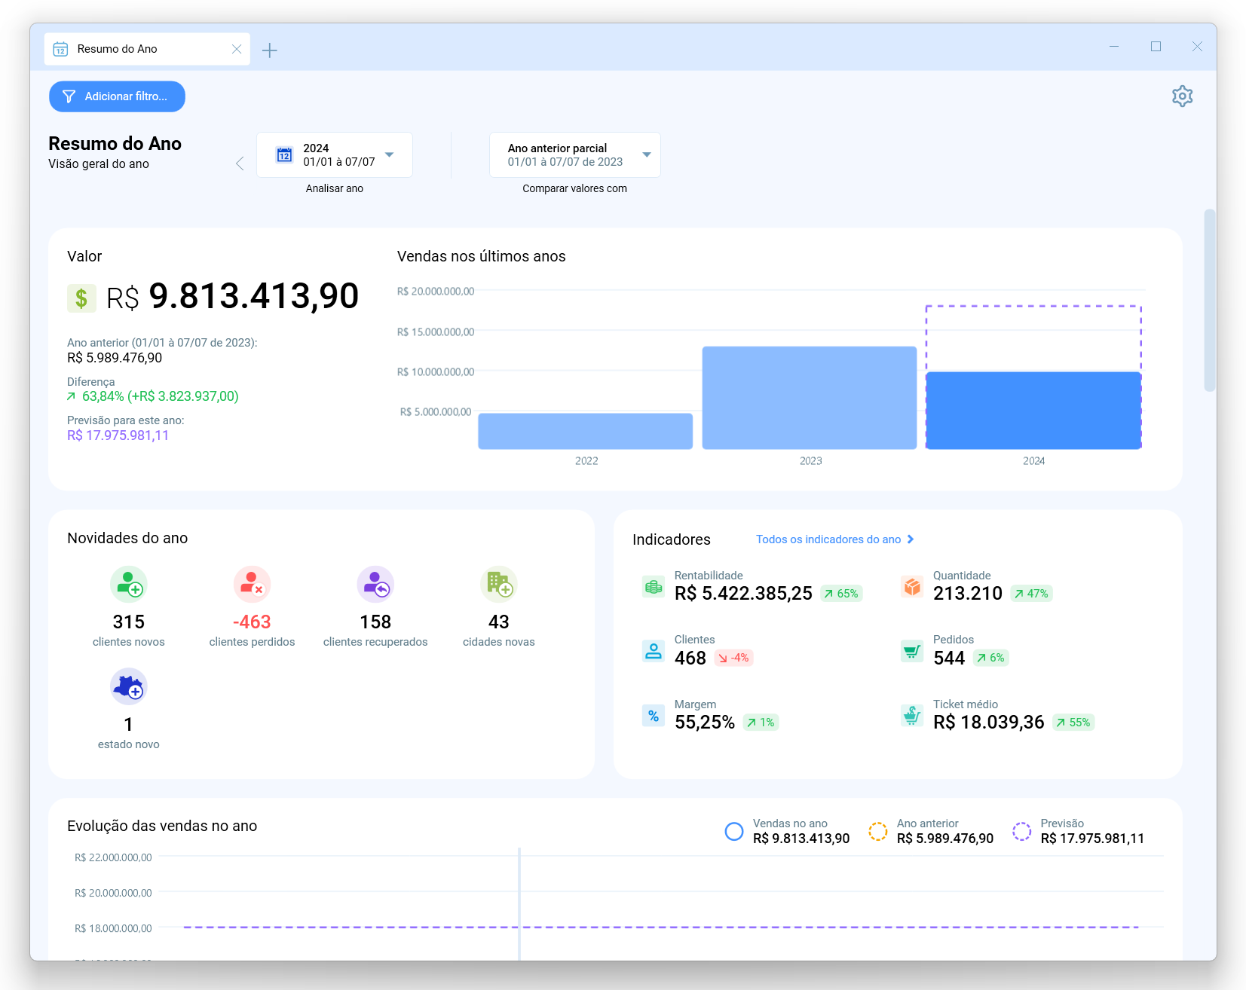Viewport: 1246px width, 990px height.
Task: Click the clientes perdidos icon
Action: (252, 585)
